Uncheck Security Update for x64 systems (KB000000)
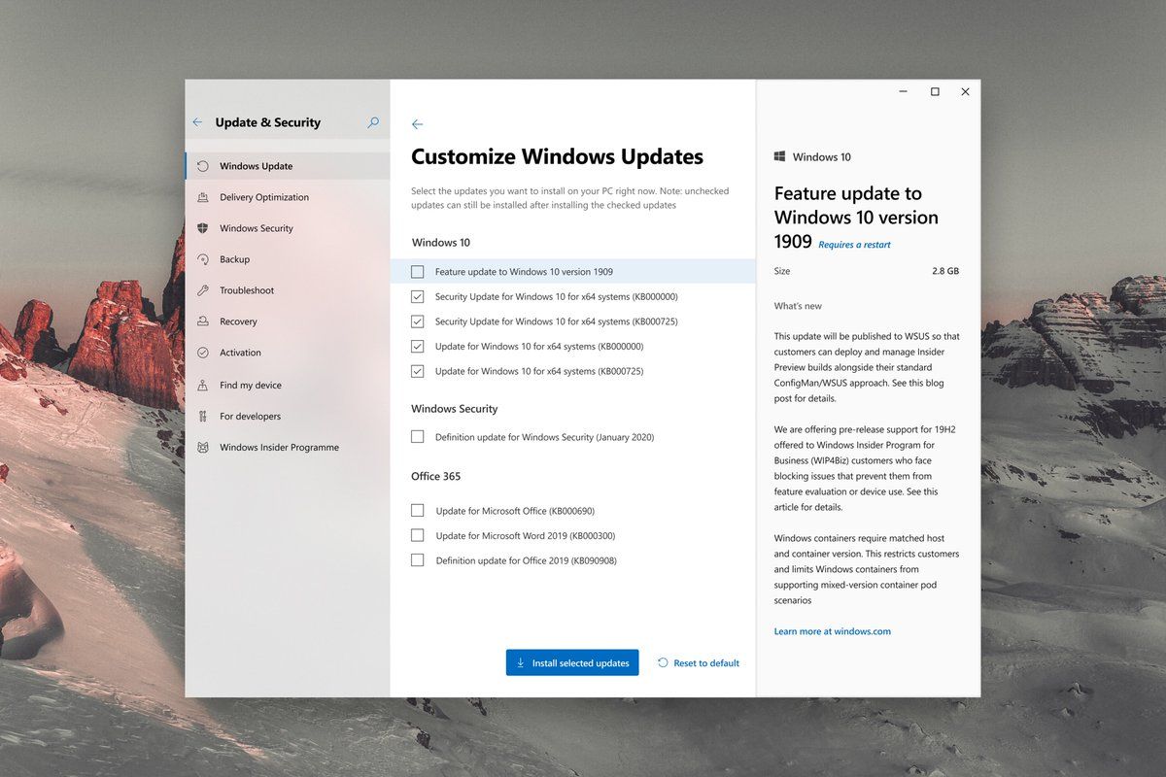Image resolution: width=1166 pixels, height=777 pixels. point(418,296)
